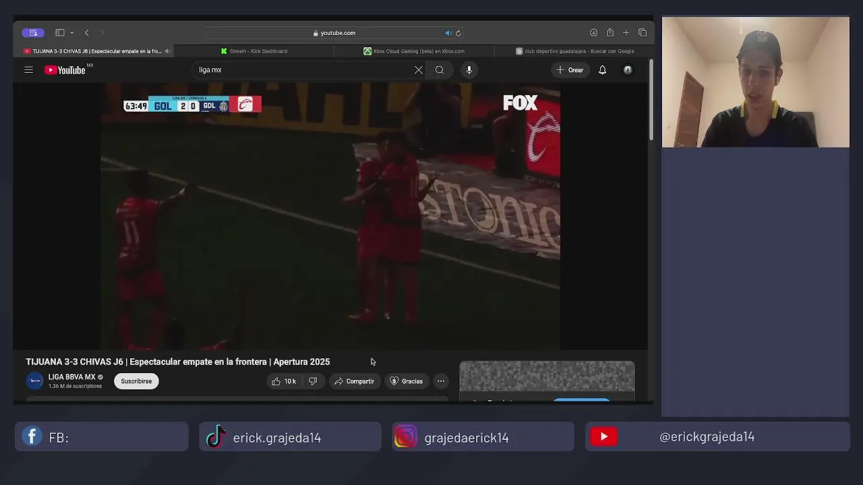Open the LIGA BBVA MX channel name
This screenshot has height=485, width=863.
[72, 377]
